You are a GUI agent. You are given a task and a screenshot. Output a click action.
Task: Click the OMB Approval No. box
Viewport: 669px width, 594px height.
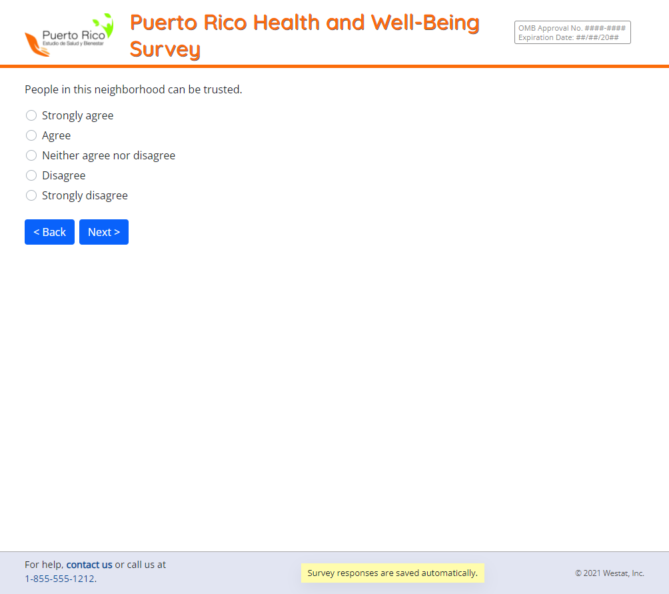[572, 33]
